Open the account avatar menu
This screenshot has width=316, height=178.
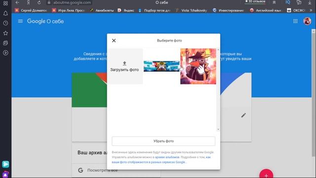(x=307, y=21)
